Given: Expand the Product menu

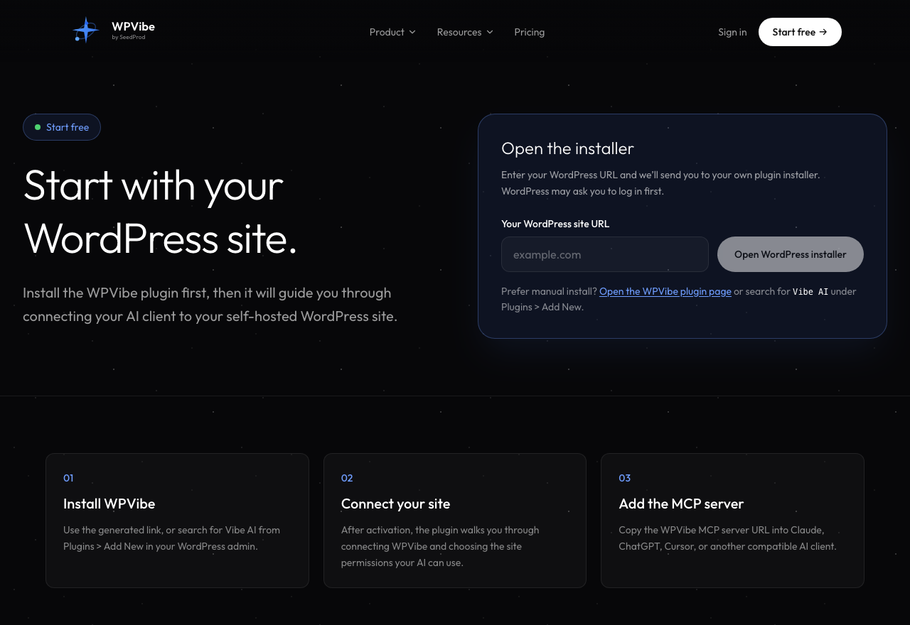Looking at the screenshot, I should coord(392,32).
